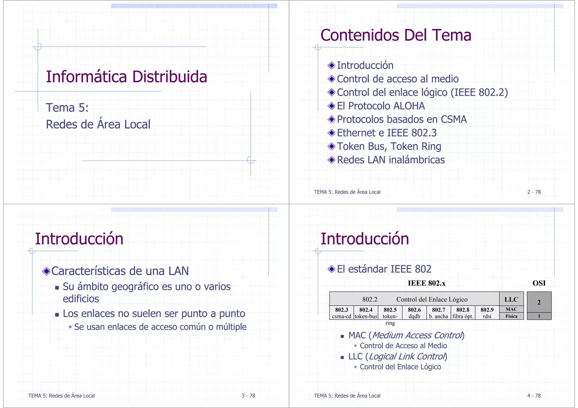Viewport: 578px width, 408px height.
Task: Click the Ethernet e IEEE 802.3 item
Action: pyautogui.click(x=387, y=133)
